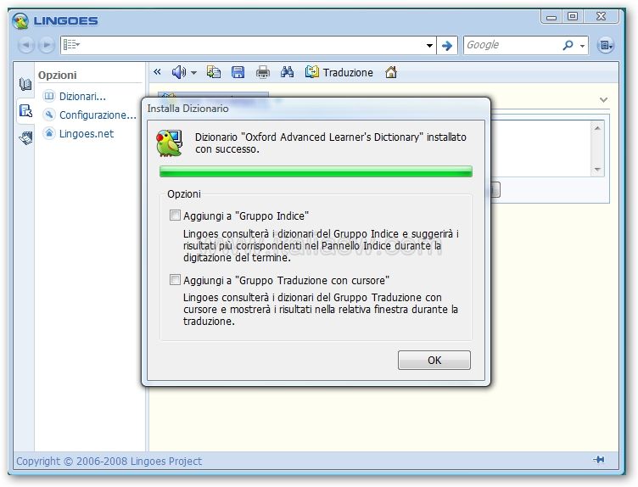This screenshot has width=638, height=487.
Task: Click the Opzioni panel heading
Action: (58, 76)
